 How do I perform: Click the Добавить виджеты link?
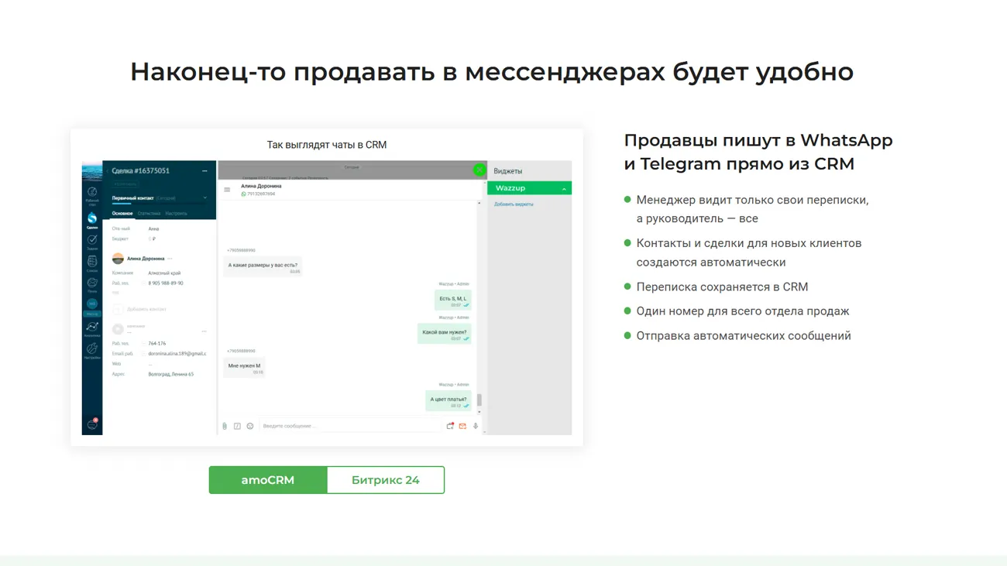(514, 204)
